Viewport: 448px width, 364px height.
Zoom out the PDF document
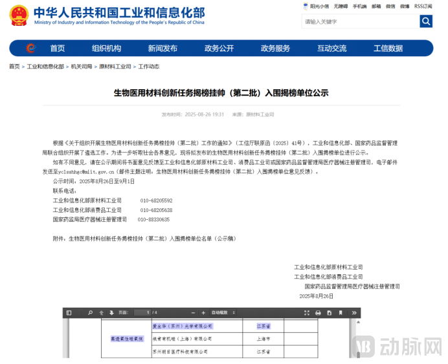192,313
